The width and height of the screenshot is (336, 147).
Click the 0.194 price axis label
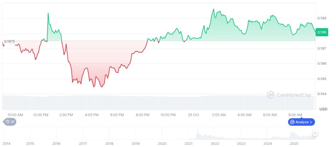322,94
